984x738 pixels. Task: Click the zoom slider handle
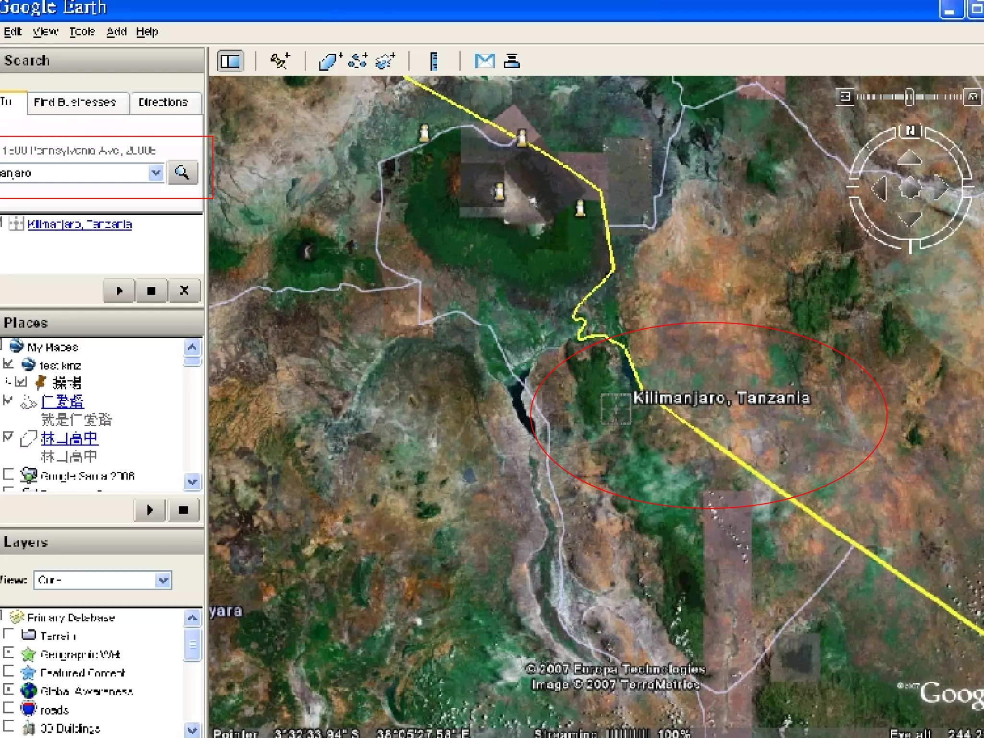click(x=909, y=97)
